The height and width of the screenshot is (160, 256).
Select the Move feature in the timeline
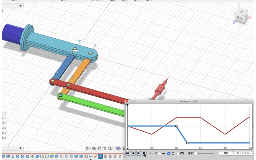tap(32, 156)
